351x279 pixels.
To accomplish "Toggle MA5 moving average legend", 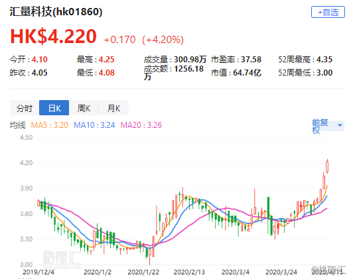I will click(50, 125).
